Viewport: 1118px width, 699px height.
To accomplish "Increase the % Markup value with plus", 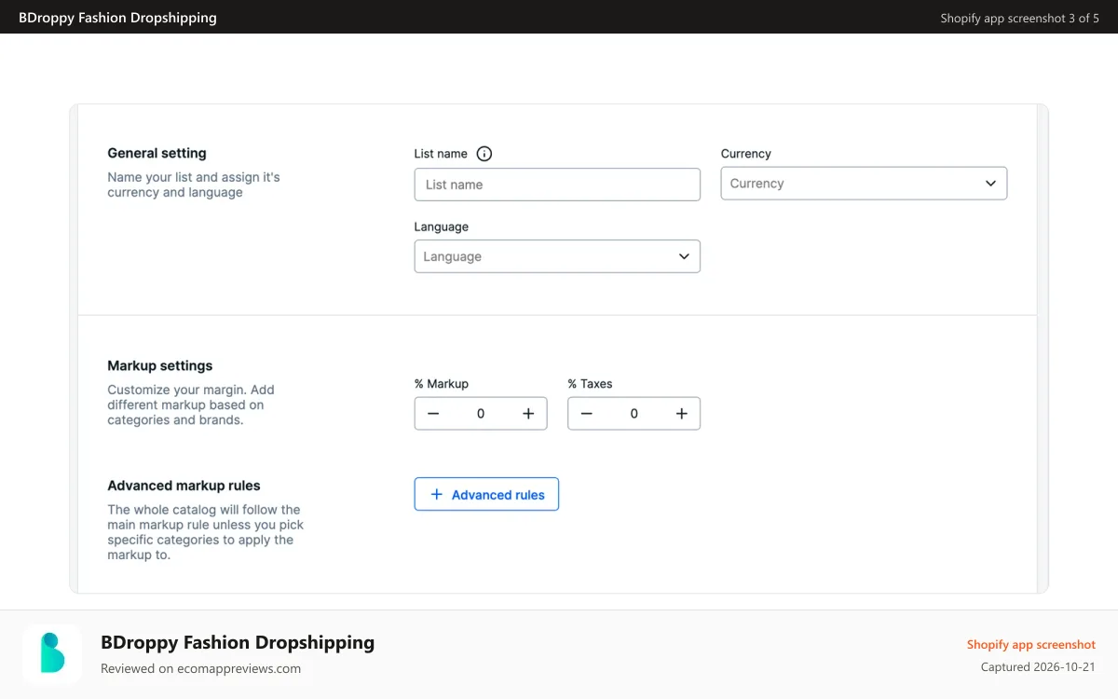I will tap(528, 414).
